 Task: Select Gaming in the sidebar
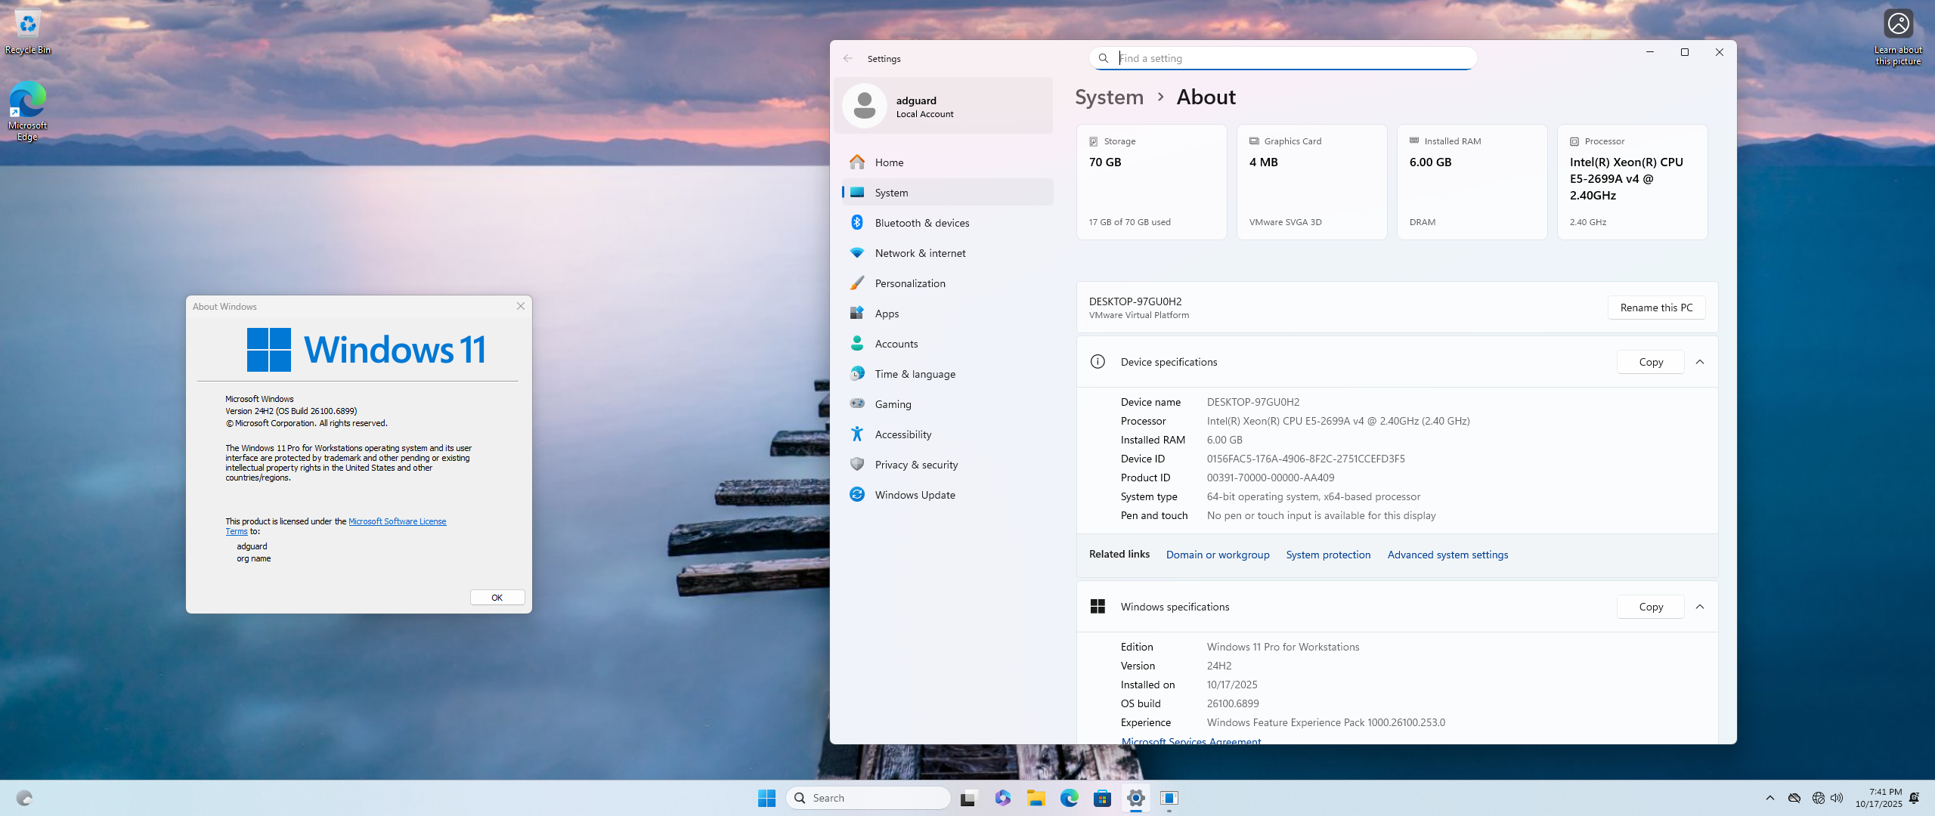[893, 404]
